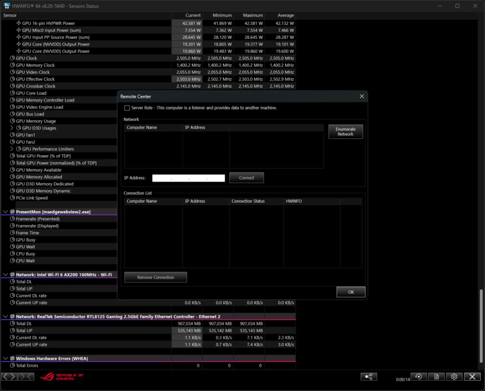Click the reset min/max clock icon
The width and height of the screenshot is (485, 391).
pos(418,376)
